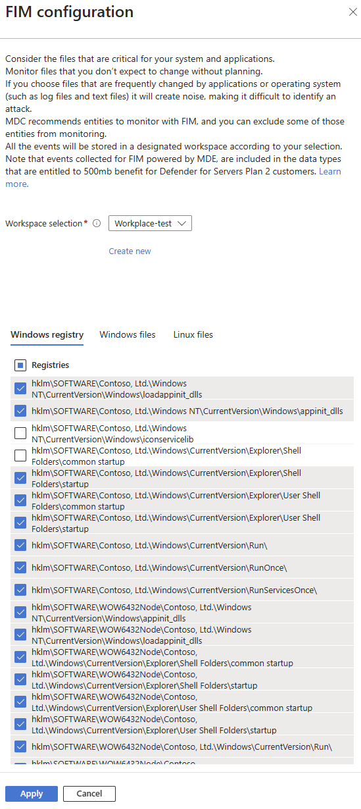
Task: Click the Create new workspace link
Action: click(x=130, y=251)
